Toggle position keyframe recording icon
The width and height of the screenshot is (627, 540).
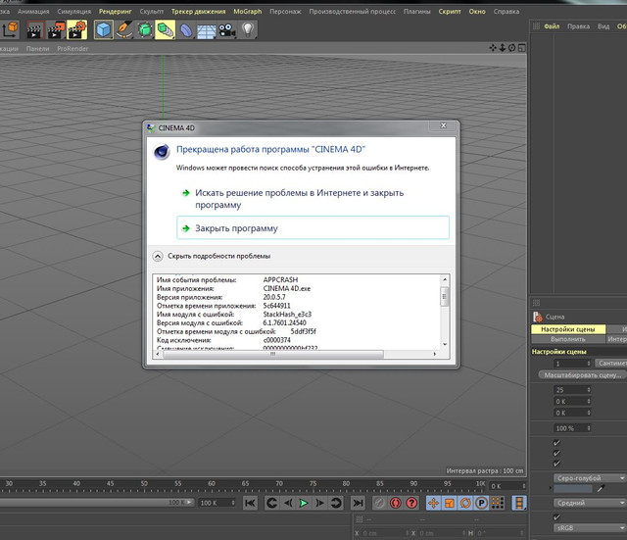(433, 503)
